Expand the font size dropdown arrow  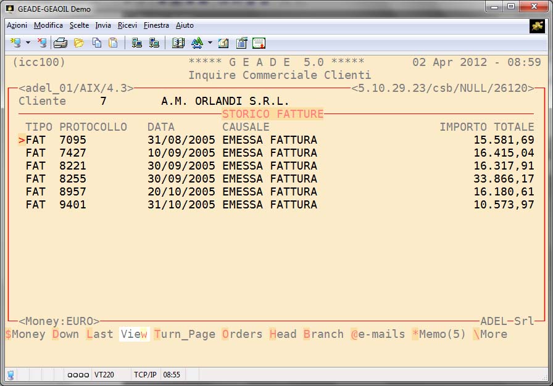click(x=210, y=43)
